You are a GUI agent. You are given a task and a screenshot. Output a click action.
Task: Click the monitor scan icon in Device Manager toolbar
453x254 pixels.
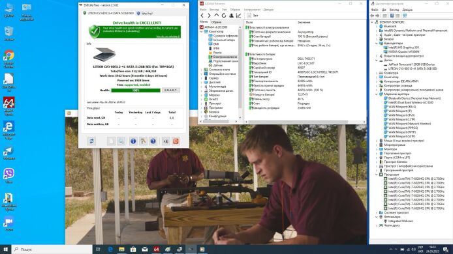pos(405,16)
